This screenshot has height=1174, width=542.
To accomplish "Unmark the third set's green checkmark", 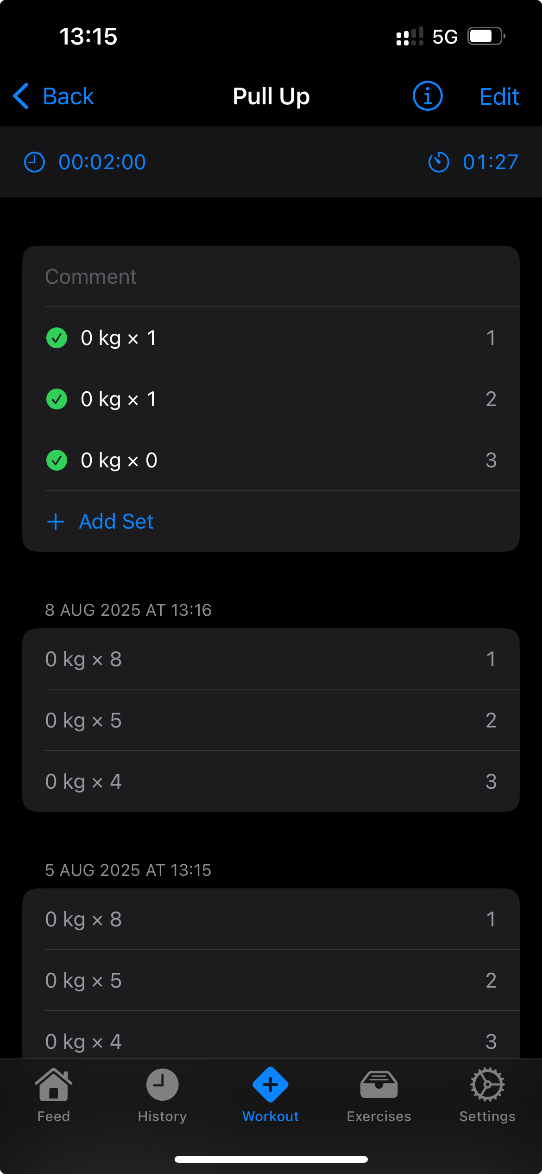I will (57, 460).
